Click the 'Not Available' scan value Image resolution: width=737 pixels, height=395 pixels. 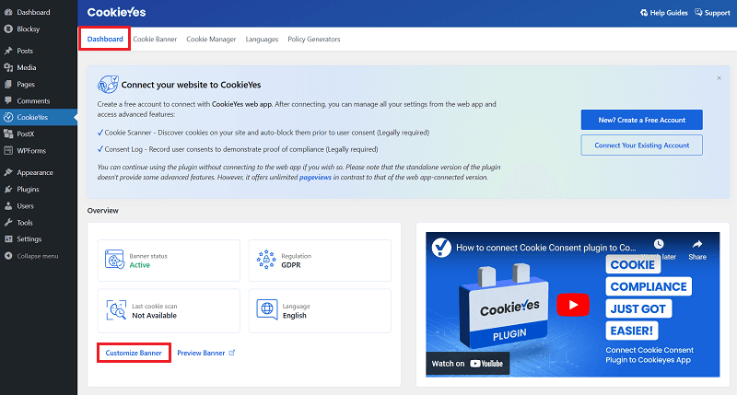click(154, 316)
